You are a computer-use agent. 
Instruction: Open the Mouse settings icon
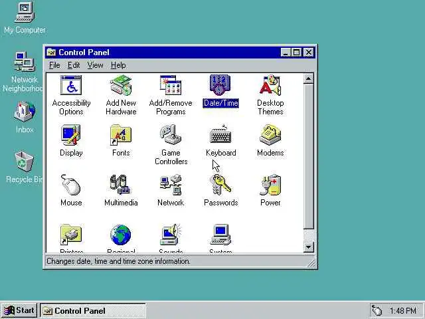pos(71,185)
